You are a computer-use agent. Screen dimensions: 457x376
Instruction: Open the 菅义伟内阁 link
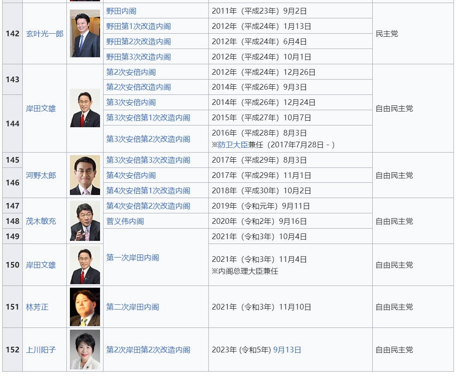pos(125,221)
